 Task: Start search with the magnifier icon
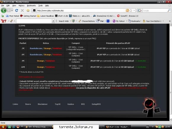[x=169, y=11]
